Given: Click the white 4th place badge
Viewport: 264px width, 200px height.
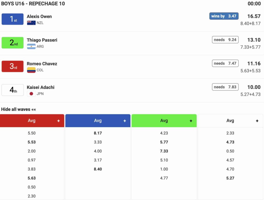Looking at the screenshot, I should pyautogui.click(x=13, y=90).
